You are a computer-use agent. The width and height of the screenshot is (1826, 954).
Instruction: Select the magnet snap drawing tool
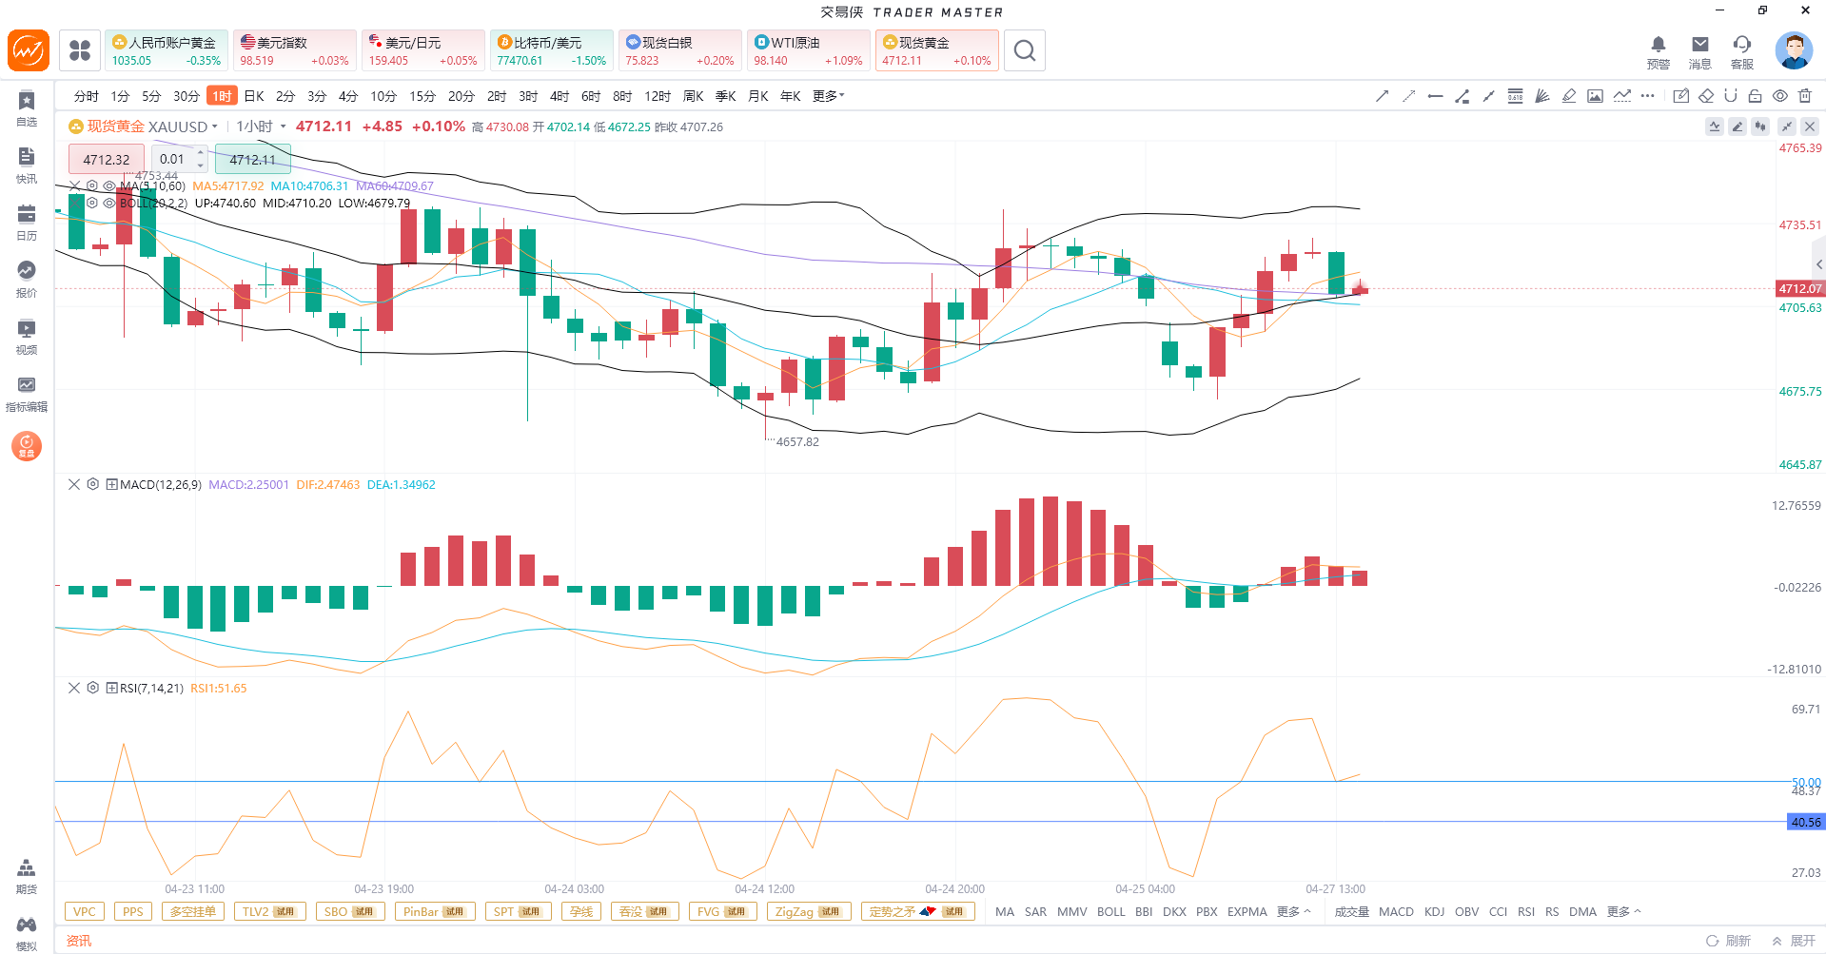1730,96
